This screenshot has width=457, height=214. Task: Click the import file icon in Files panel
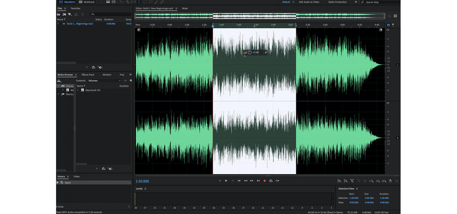tap(64, 14)
